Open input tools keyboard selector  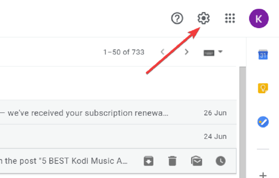pos(209,52)
